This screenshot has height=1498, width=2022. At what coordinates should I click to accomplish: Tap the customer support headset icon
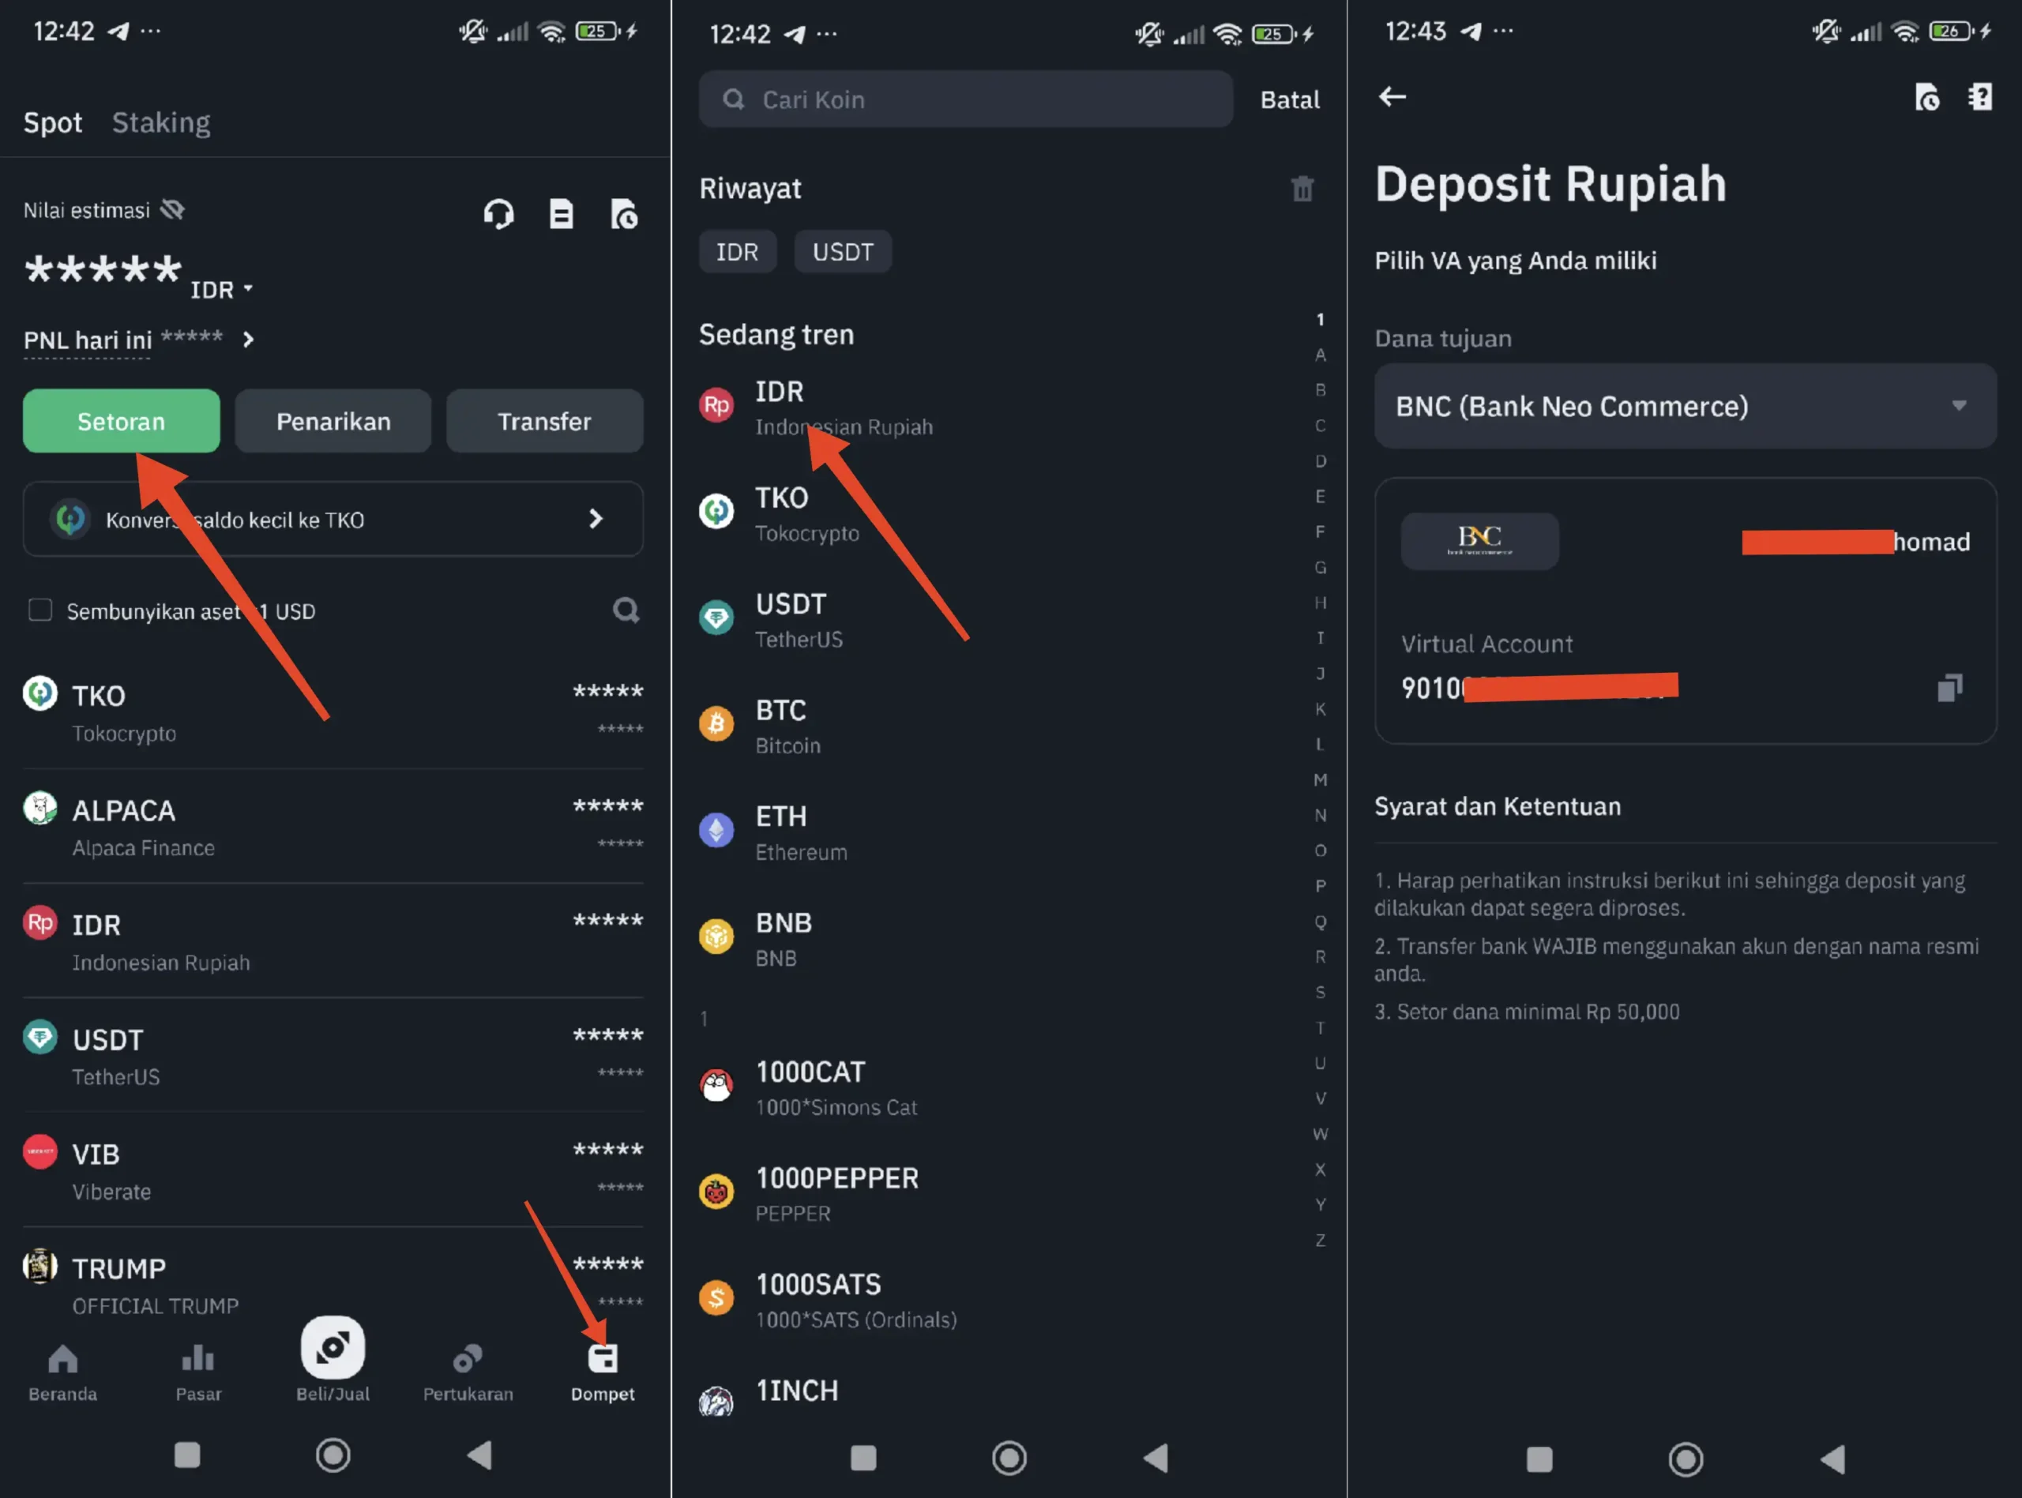pos(498,215)
